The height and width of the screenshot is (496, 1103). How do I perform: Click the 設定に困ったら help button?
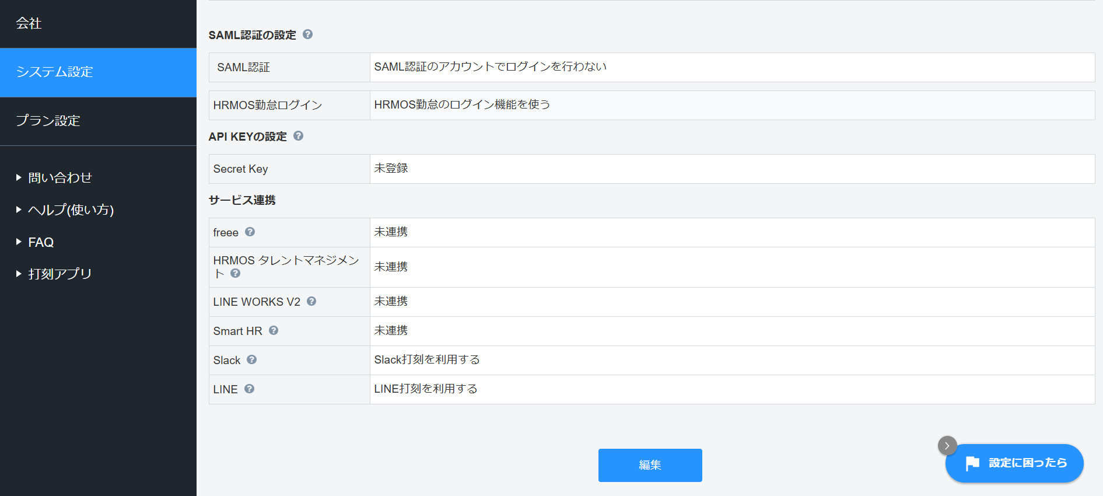point(1014,463)
